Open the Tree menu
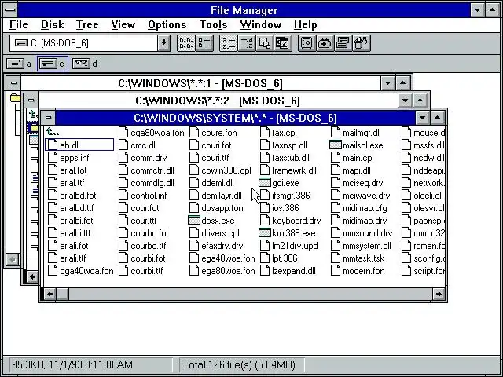Image resolution: width=503 pixels, height=377 pixels. [x=87, y=24]
